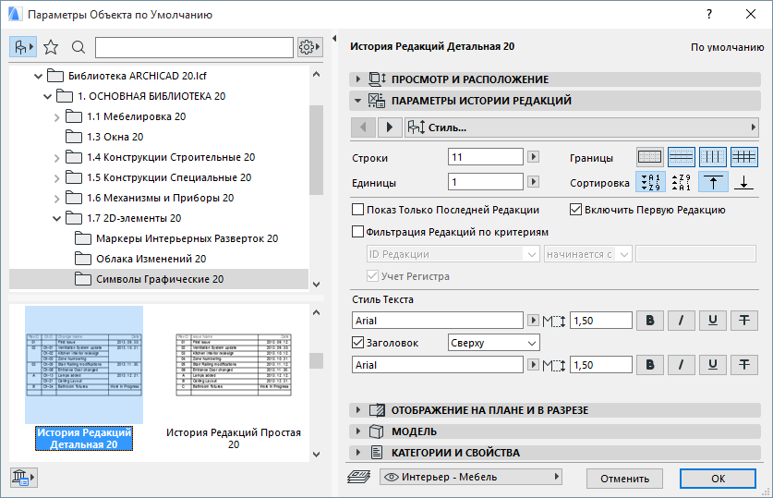Set sort direction to upward arrow
Image resolution: width=773 pixels, height=498 pixels.
713,182
